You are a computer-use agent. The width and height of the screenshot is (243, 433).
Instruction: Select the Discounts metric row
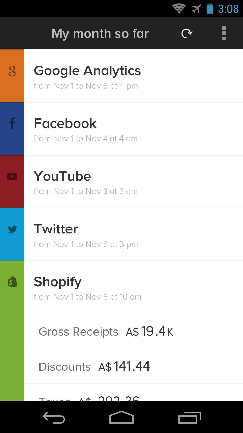click(x=133, y=366)
